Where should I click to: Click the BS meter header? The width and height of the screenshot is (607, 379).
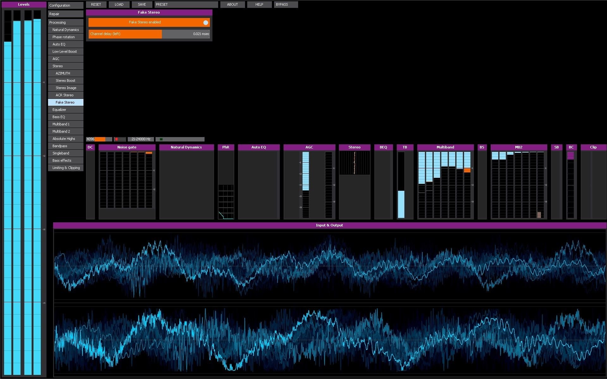(482, 147)
